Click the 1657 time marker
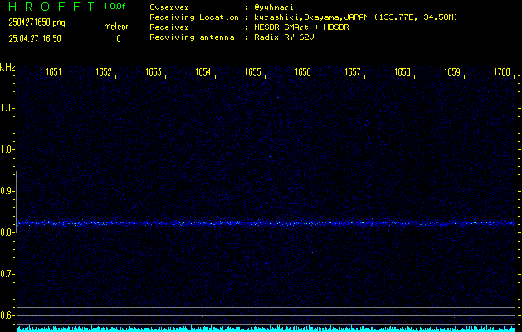 pos(353,72)
